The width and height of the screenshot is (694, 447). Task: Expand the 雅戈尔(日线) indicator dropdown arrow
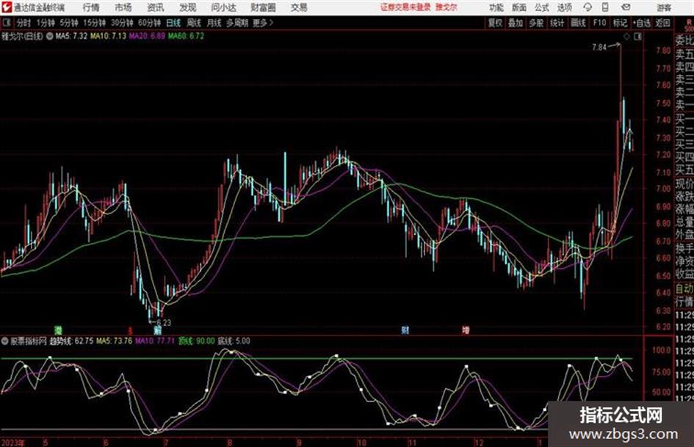pyautogui.click(x=50, y=36)
